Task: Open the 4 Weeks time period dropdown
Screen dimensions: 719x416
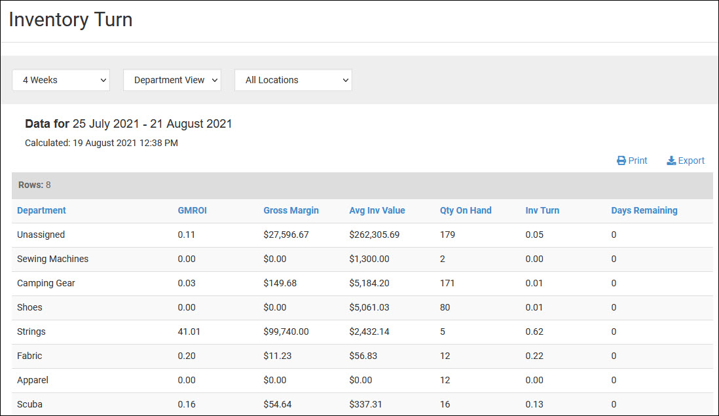Action: tap(61, 80)
